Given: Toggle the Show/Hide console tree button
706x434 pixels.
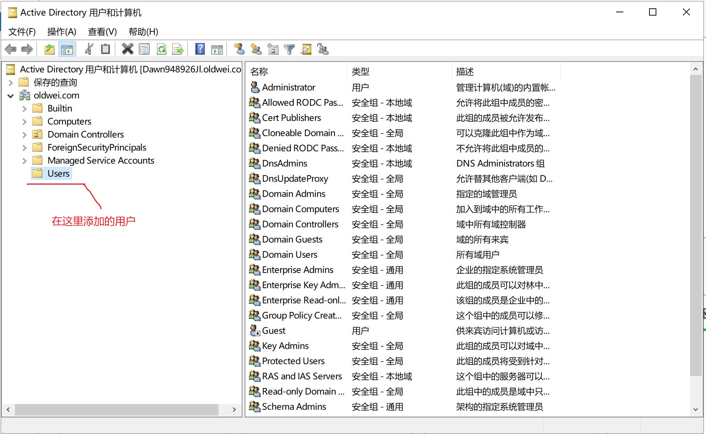Looking at the screenshot, I should pos(67,49).
